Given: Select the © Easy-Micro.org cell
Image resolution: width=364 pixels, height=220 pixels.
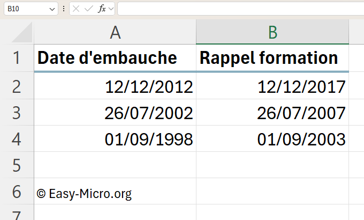Looking at the screenshot, I should (115, 192).
